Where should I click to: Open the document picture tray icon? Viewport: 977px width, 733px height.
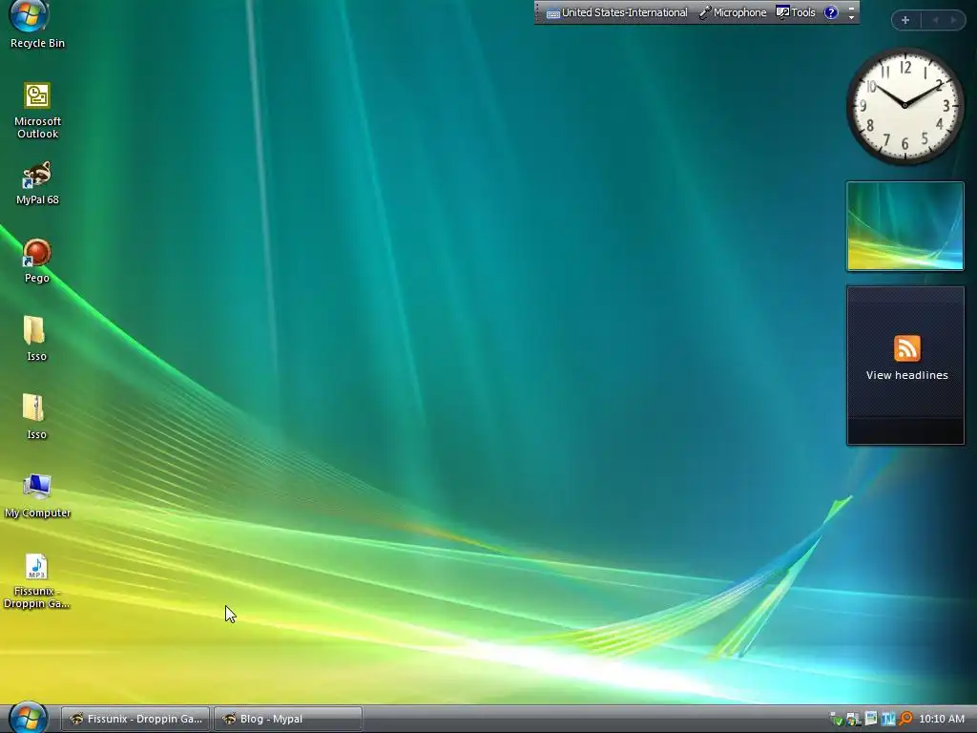click(x=871, y=719)
